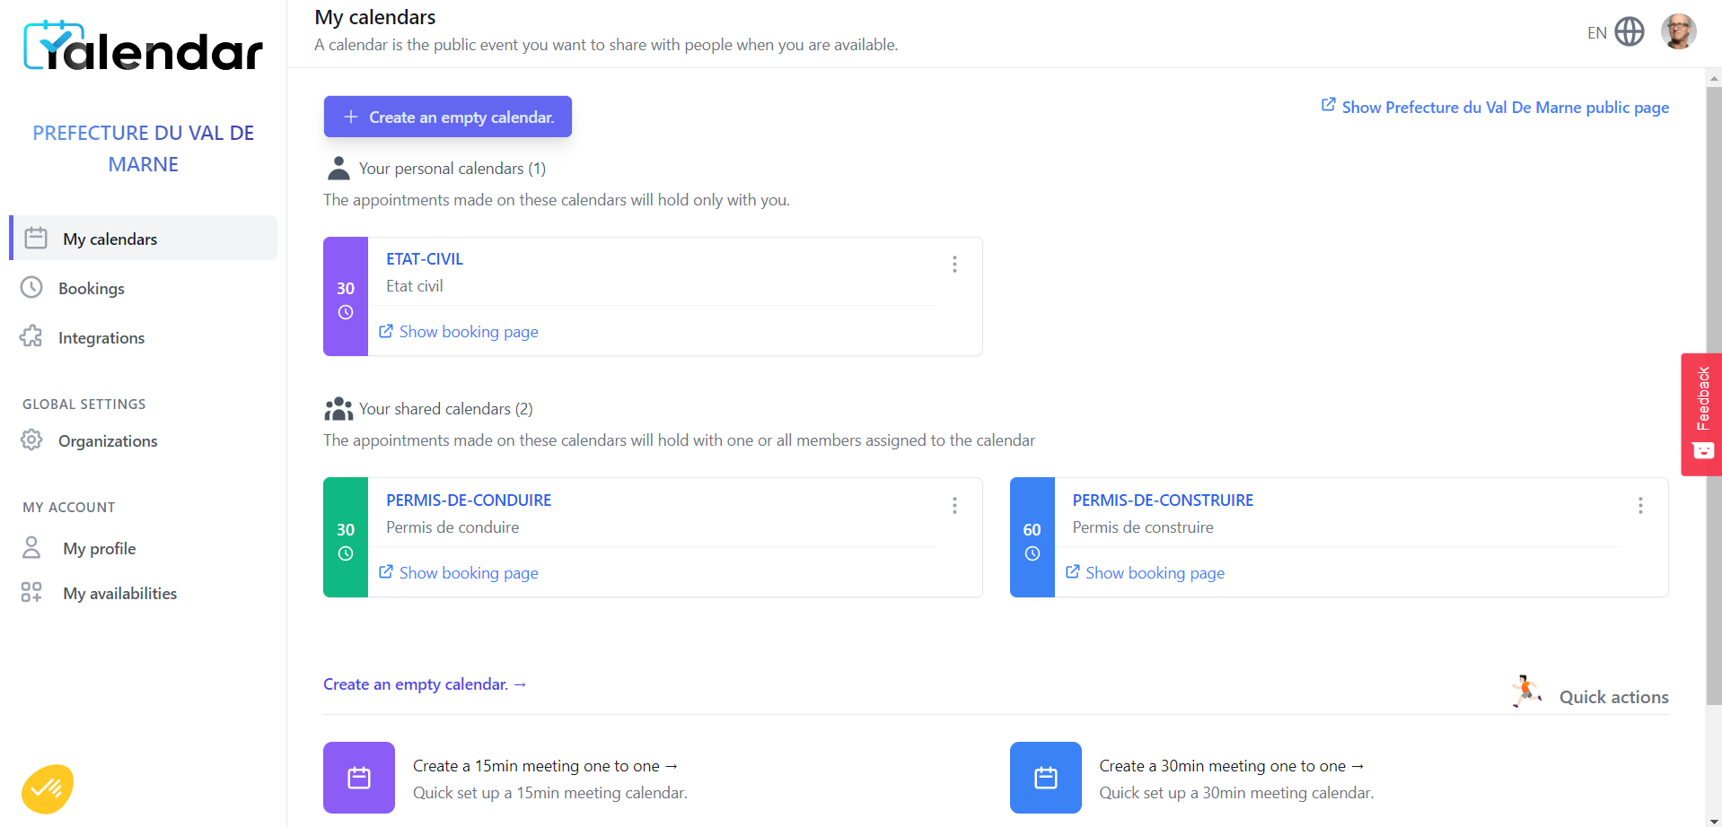1722x827 pixels.
Task: Click the scrollbar down arrow
Action: tap(1714, 820)
